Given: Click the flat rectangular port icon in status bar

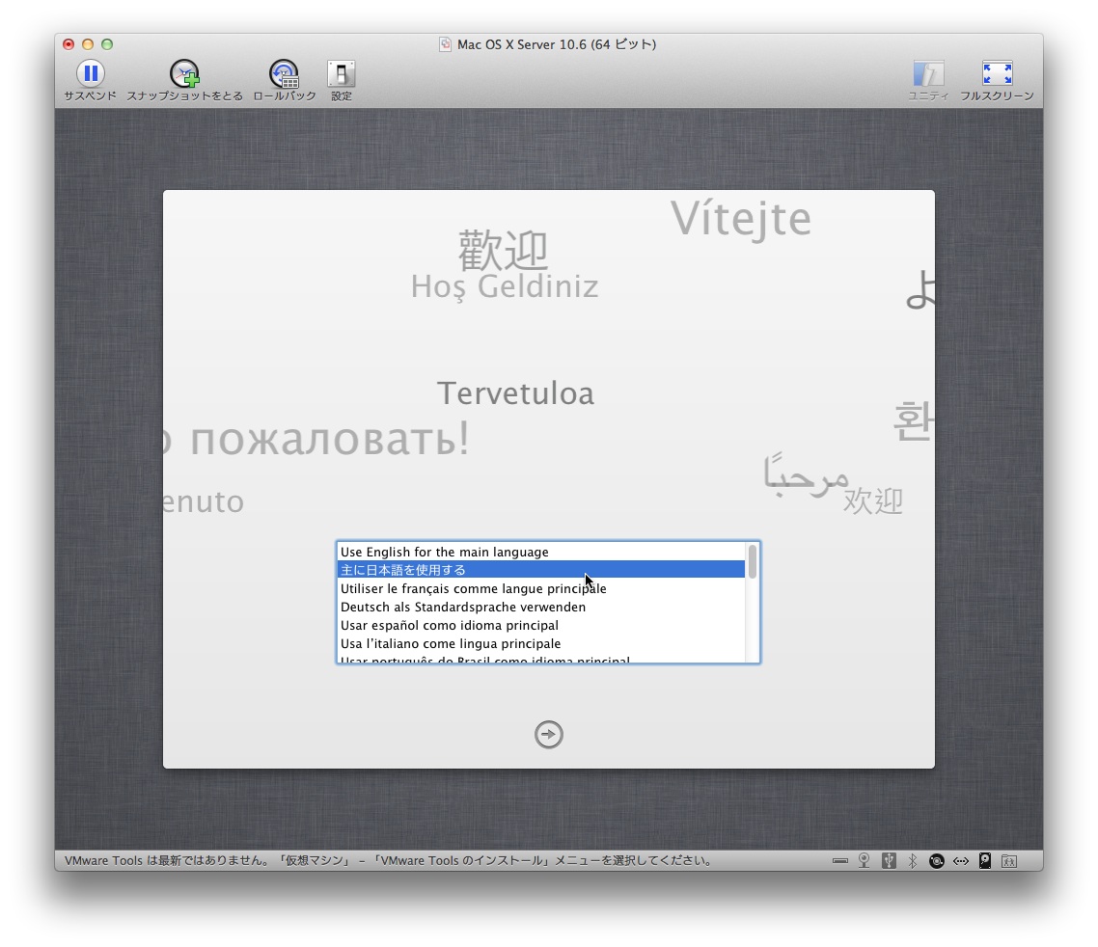Looking at the screenshot, I should click(840, 861).
